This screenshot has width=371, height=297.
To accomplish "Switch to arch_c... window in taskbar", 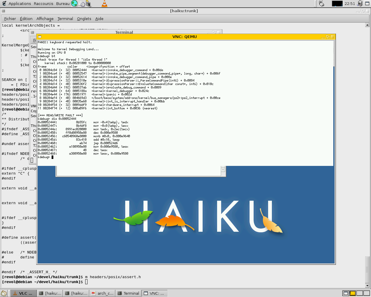I will 103,293.
